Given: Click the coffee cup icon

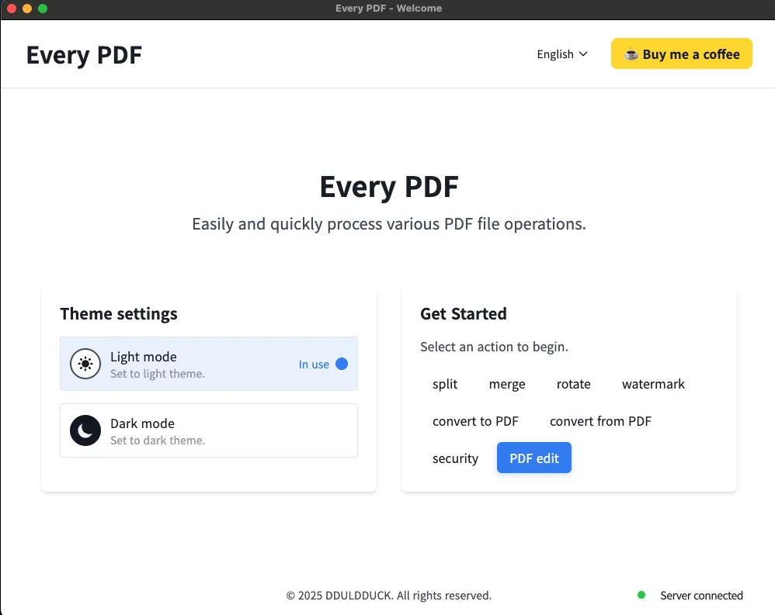Looking at the screenshot, I should tap(631, 54).
